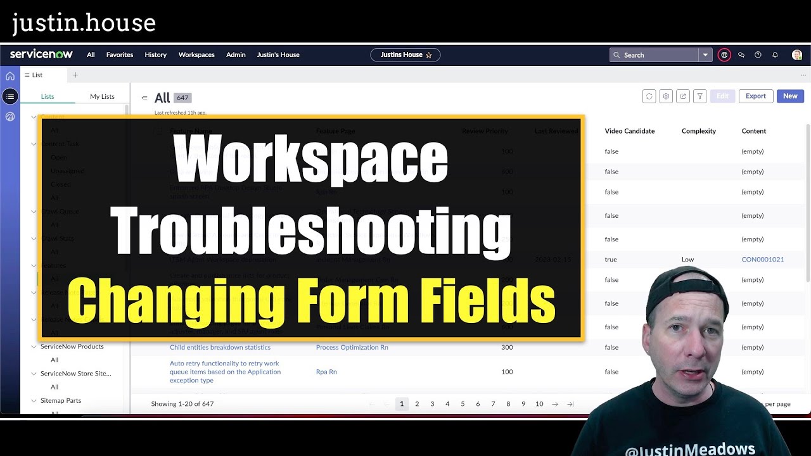Open the Justin's House menu
Screen dimensions: 811x456
tap(278, 55)
